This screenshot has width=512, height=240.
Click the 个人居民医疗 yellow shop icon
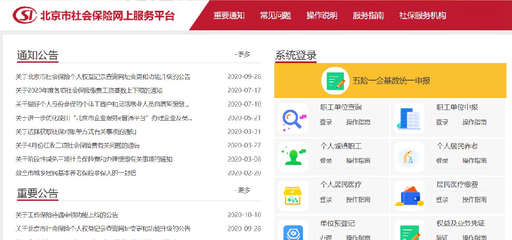click(293, 196)
